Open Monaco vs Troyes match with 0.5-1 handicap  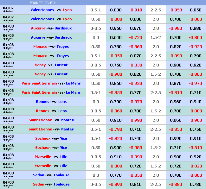[x=51, y=56]
